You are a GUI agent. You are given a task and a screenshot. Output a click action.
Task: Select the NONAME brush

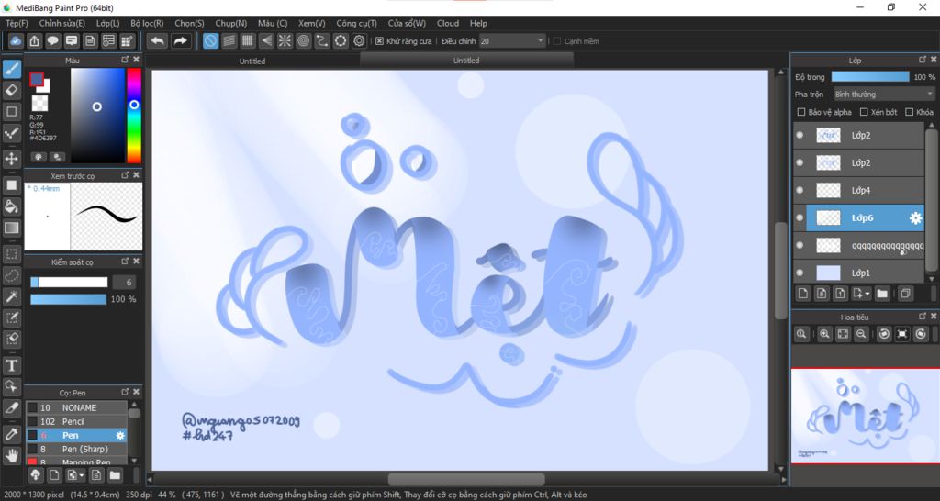tap(76, 407)
